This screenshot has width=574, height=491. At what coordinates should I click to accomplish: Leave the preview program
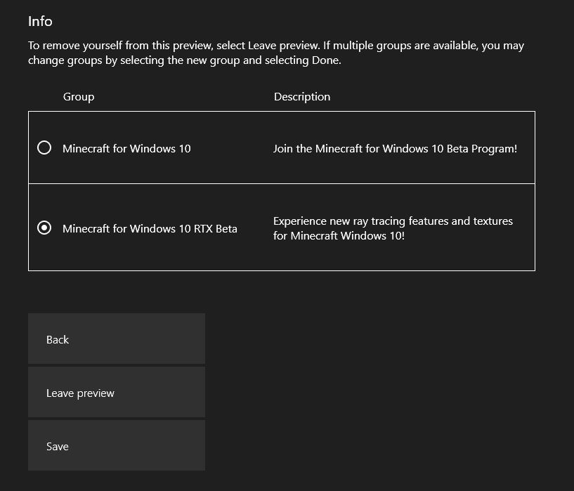pos(116,393)
